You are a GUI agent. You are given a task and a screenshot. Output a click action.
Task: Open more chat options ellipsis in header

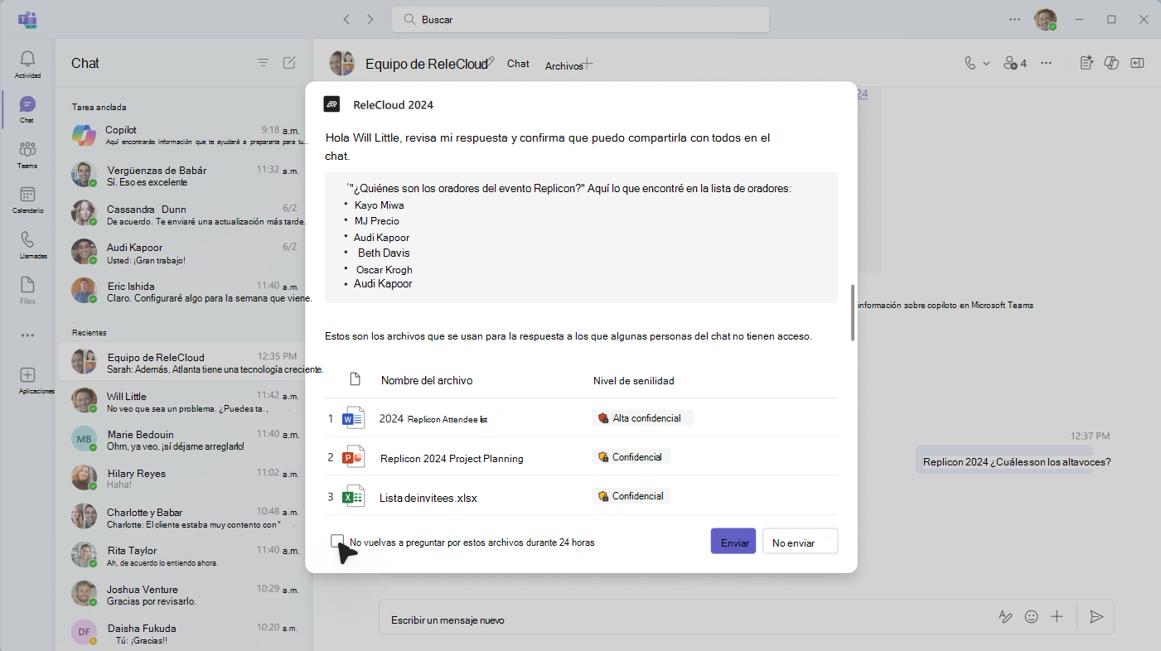pyautogui.click(x=1047, y=63)
